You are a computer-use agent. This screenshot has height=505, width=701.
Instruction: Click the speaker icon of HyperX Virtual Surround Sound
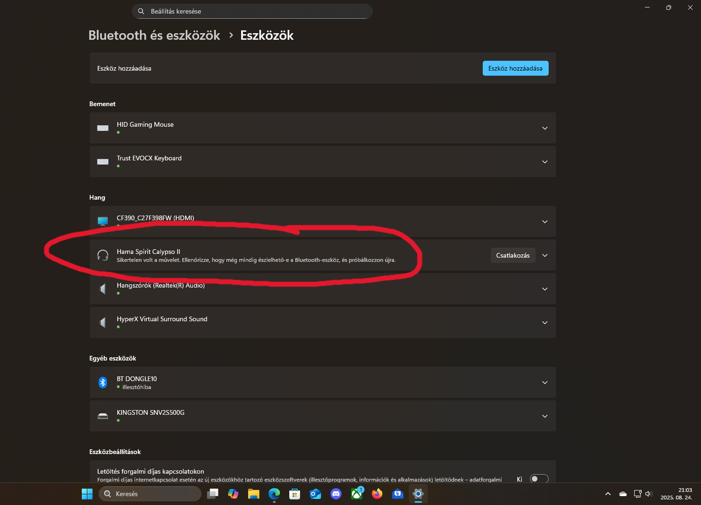[103, 323]
